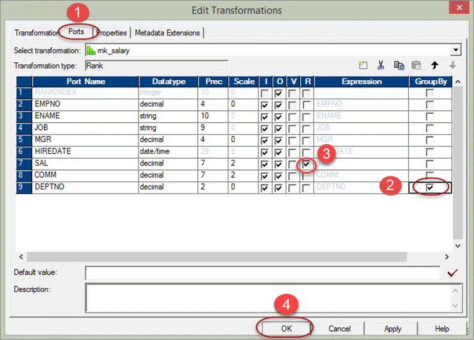
Task: Move port up with the up arrow icon
Action: (x=434, y=65)
